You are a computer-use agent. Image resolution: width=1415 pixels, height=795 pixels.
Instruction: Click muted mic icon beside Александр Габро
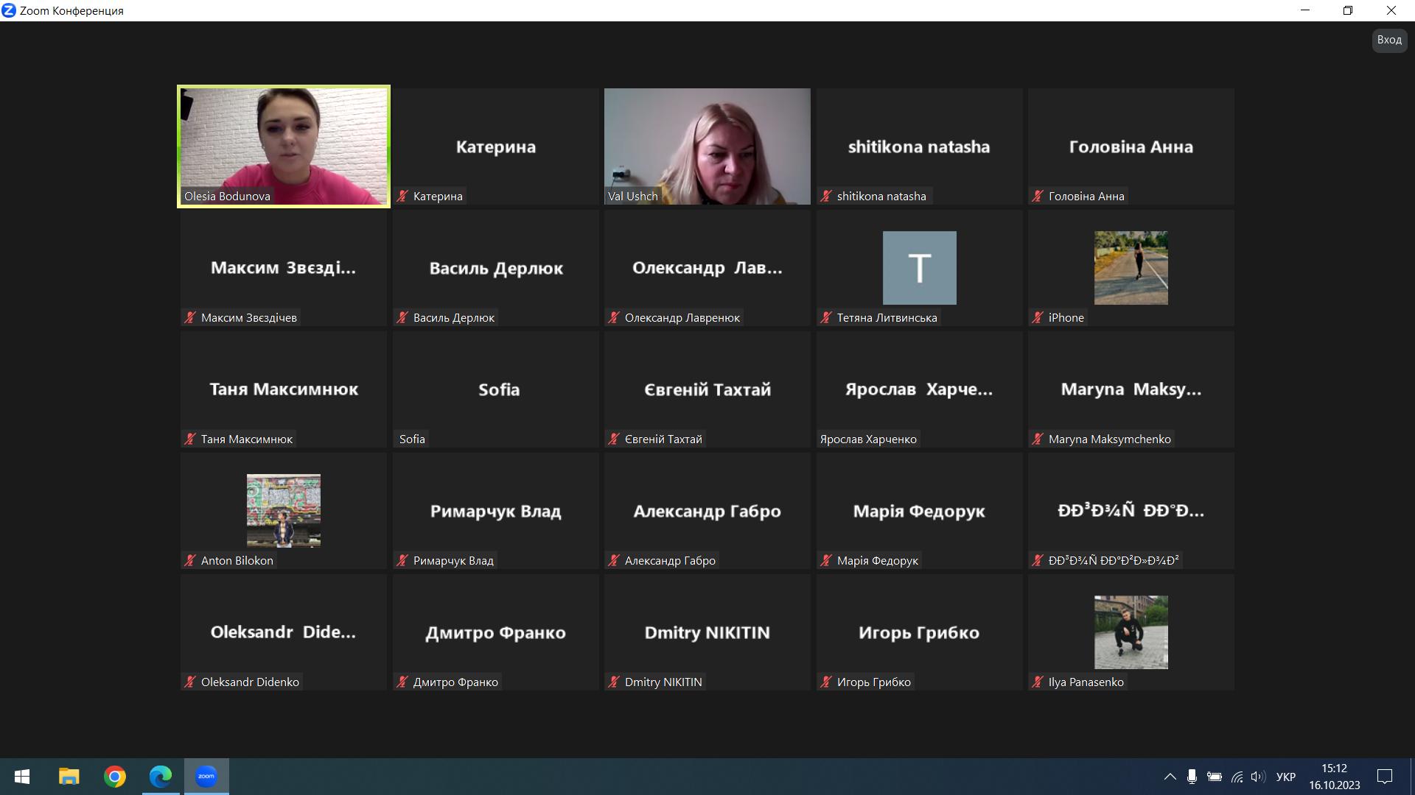614,560
